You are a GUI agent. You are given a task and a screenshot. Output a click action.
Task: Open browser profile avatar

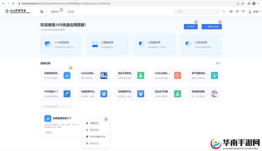[x=254, y=4]
